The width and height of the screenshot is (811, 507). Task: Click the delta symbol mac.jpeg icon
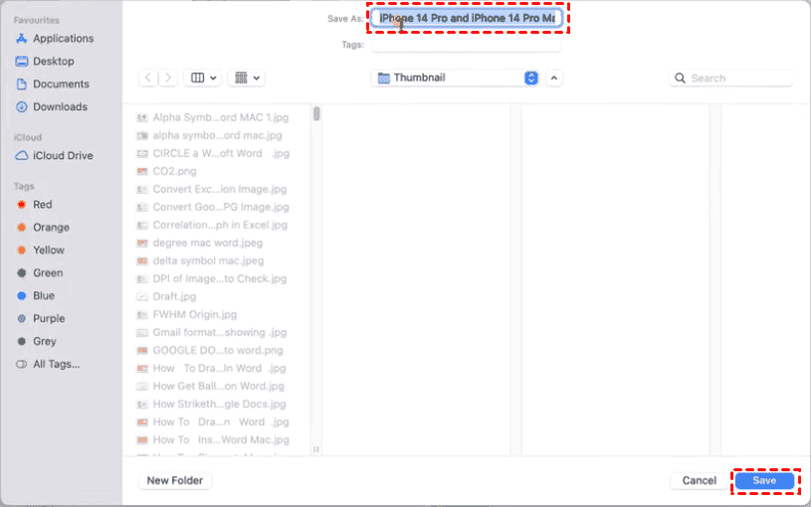pyautogui.click(x=142, y=260)
